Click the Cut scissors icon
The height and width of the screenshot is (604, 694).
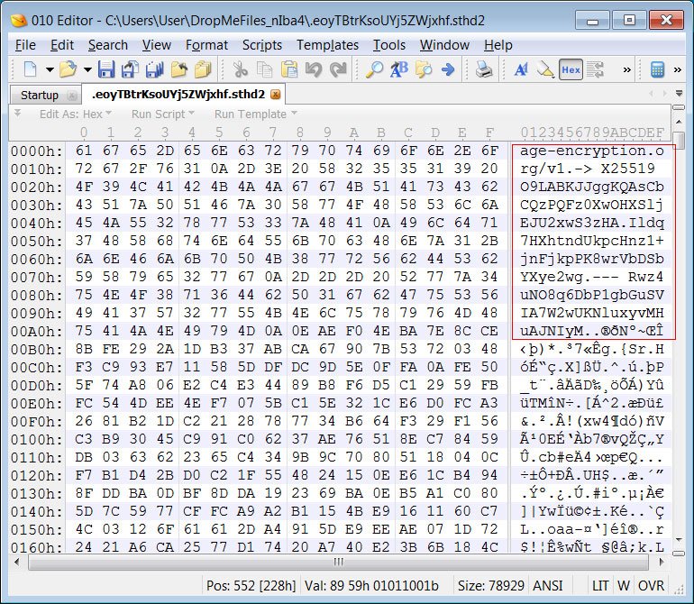click(x=240, y=69)
